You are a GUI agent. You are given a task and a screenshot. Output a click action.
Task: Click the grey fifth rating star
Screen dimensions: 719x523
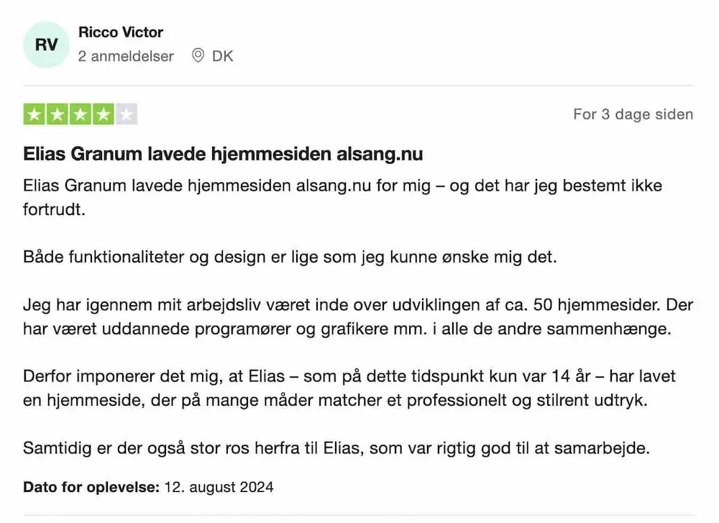(x=126, y=114)
